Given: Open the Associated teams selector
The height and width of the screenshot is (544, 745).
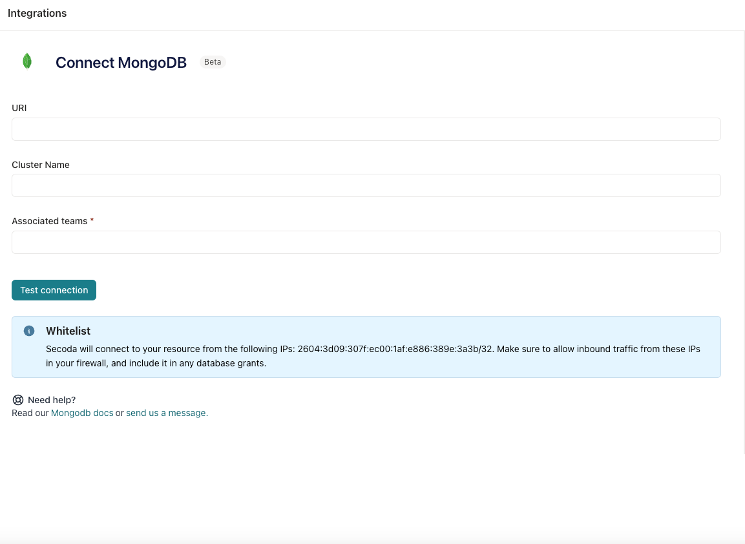Looking at the screenshot, I should point(366,242).
